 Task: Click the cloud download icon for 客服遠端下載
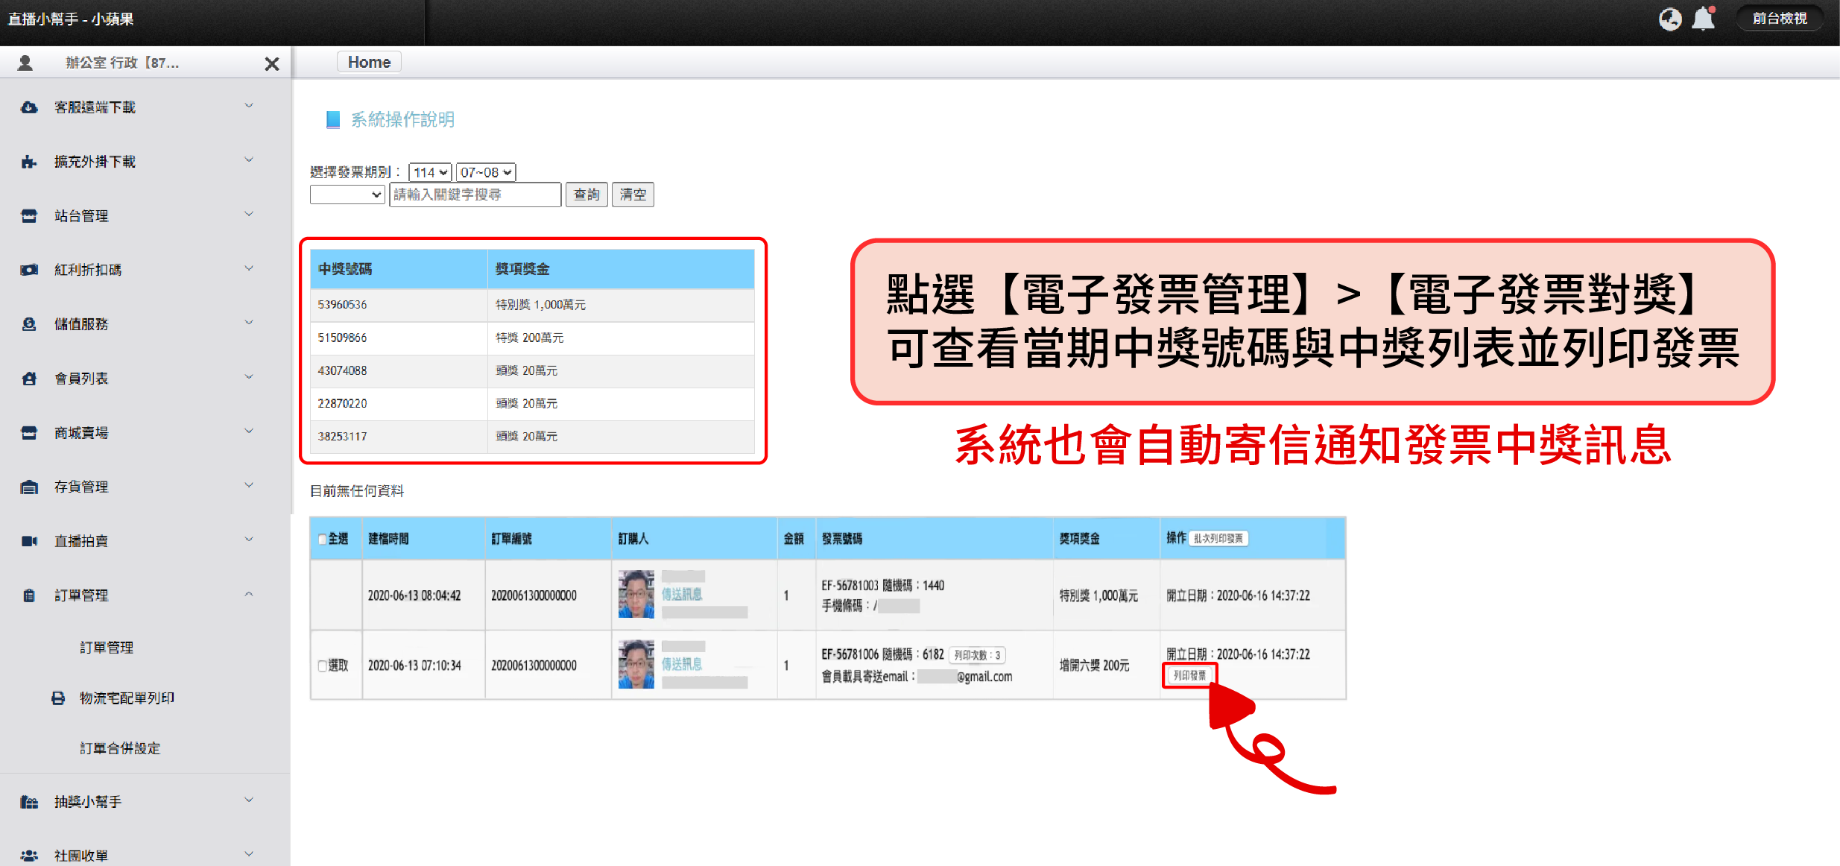pos(29,108)
